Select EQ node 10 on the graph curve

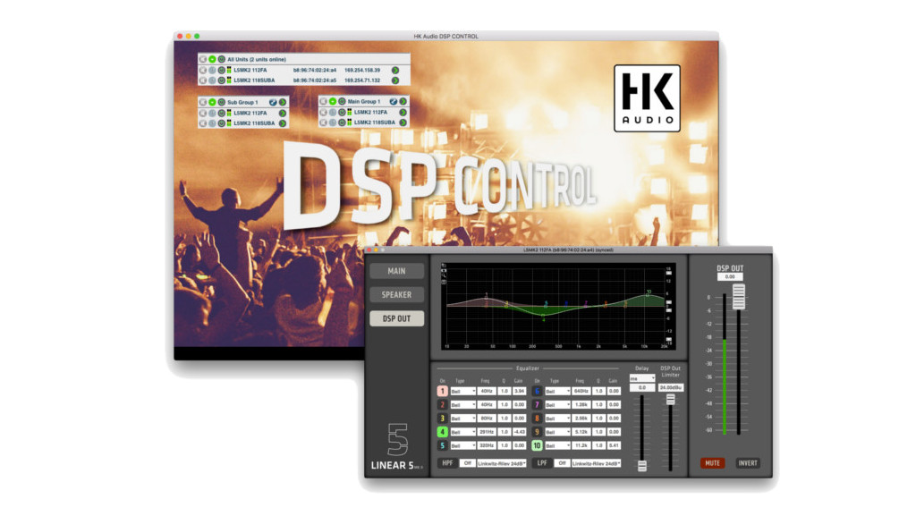[648, 293]
